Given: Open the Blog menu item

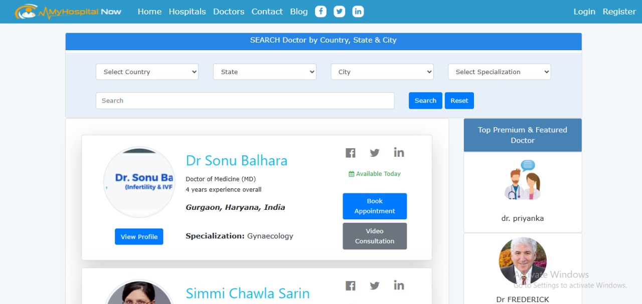Looking at the screenshot, I should (299, 12).
